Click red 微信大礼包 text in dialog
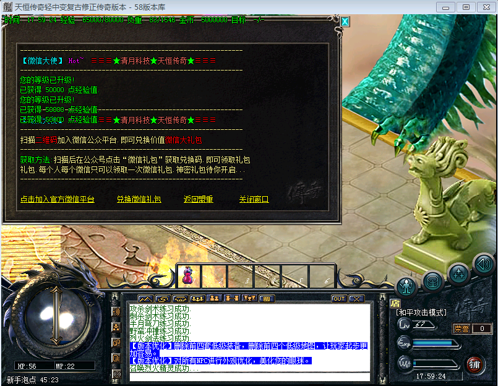The height and width of the screenshot is (386, 498). [x=183, y=140]
